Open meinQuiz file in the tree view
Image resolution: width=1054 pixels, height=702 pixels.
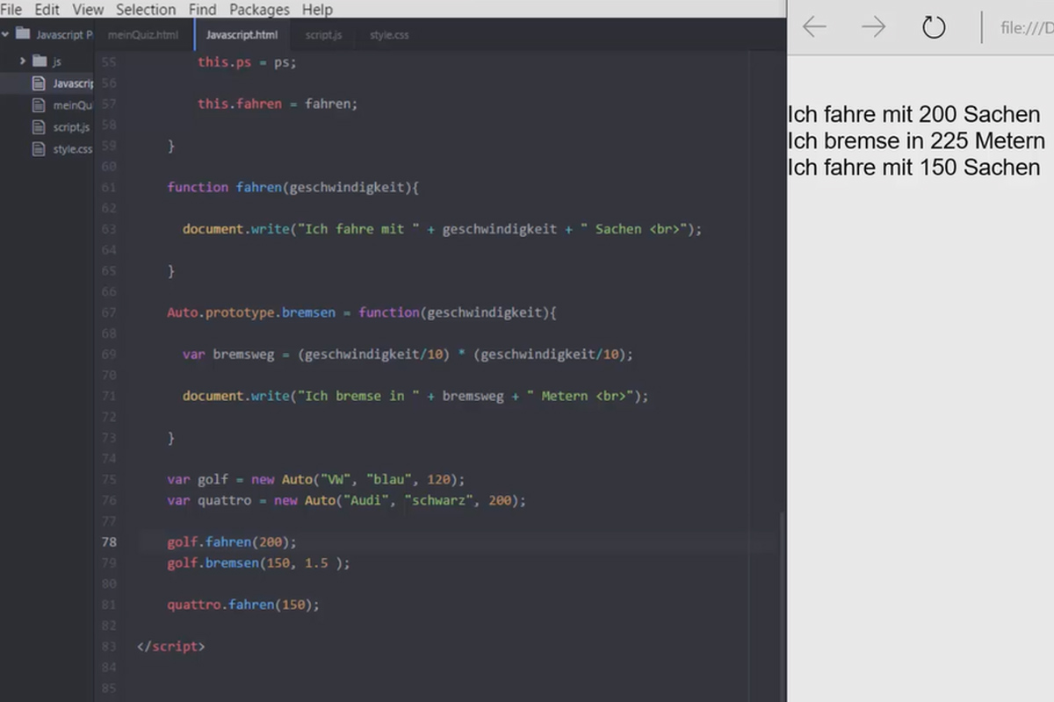pyautogui.click(x=73, y=105)
